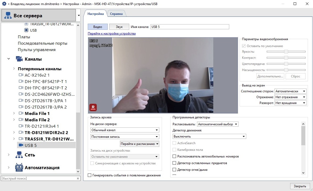Open the Обычный канал dropdown
The height and width of the screenshot is (191, 313).
(x=125, y=130)
